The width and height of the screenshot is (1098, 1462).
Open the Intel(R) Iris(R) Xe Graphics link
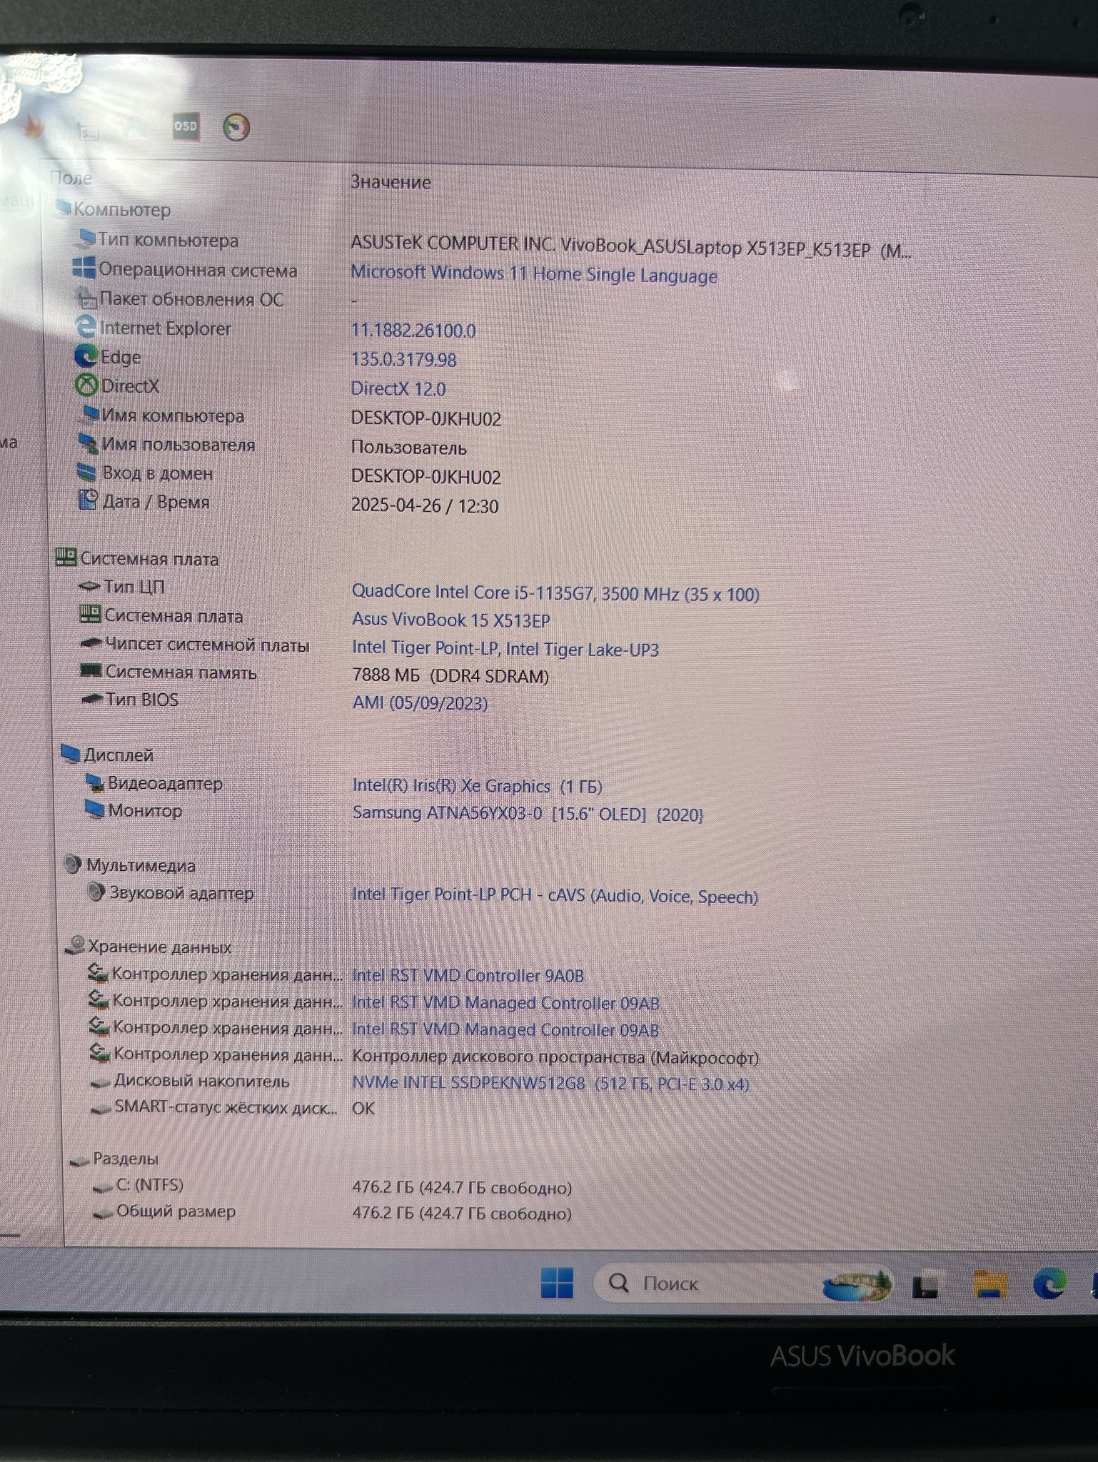click(478, 786)
